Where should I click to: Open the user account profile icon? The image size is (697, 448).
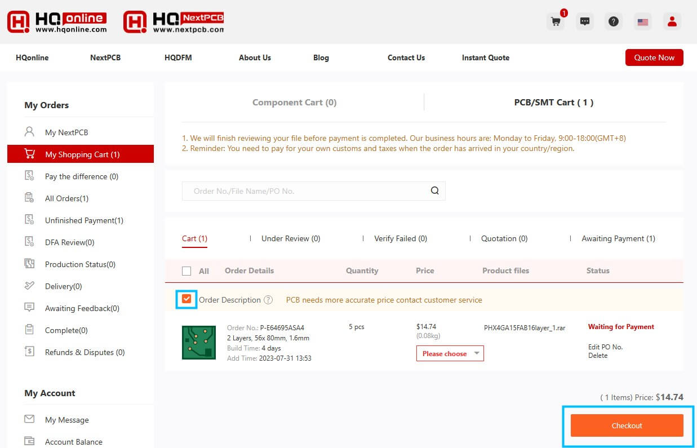672,21
